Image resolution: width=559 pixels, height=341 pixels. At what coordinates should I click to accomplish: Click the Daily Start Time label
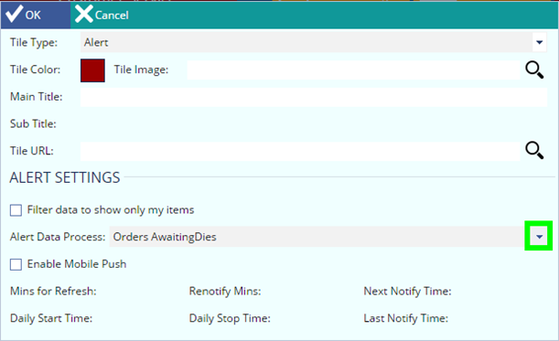[x=51, y=318]
